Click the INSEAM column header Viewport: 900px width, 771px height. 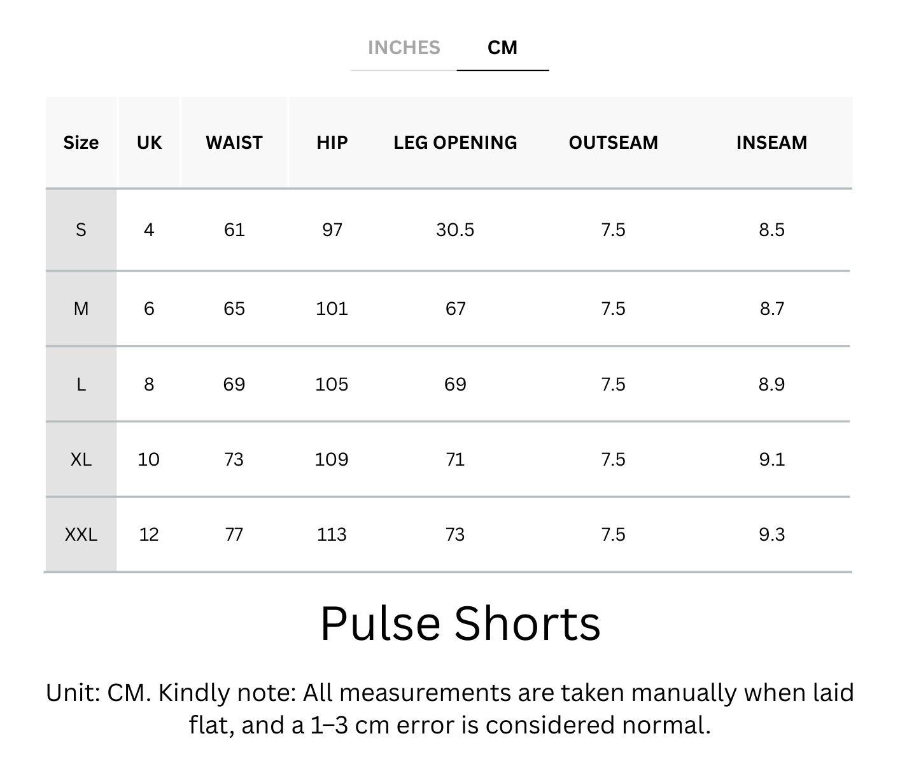771,142
